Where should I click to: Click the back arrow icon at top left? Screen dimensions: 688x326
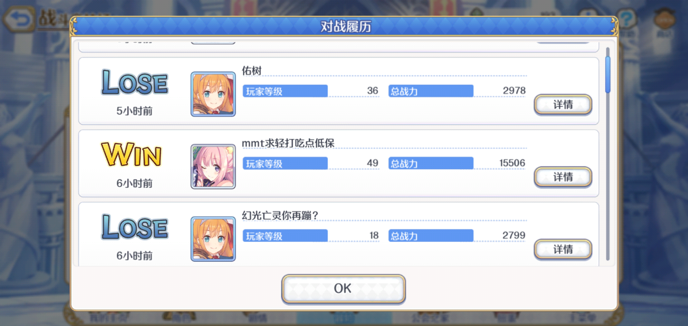coord(19,19)
